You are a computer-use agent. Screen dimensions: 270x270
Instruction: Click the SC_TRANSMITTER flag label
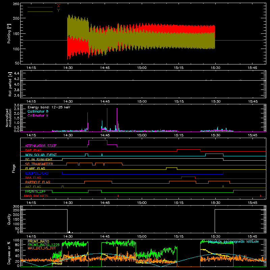(x=39, y=164)
